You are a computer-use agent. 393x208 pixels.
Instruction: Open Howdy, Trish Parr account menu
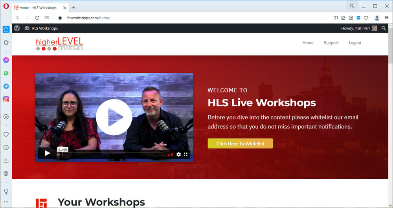(359, 28)
